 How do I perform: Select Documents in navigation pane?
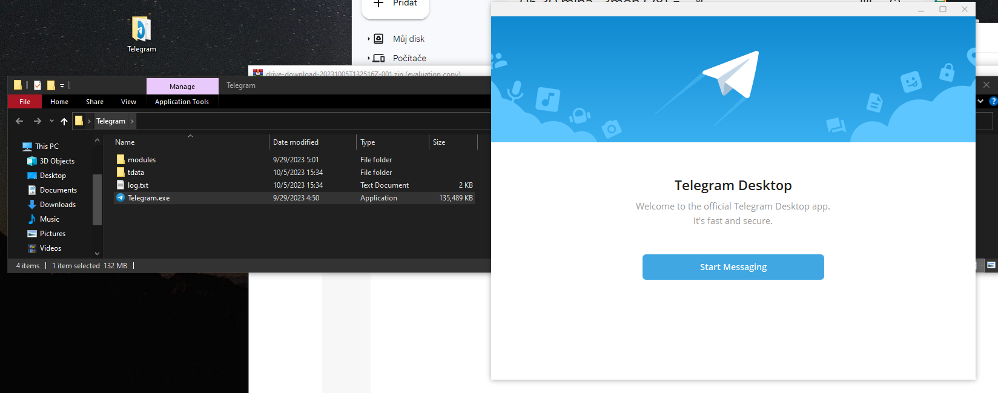58,190
